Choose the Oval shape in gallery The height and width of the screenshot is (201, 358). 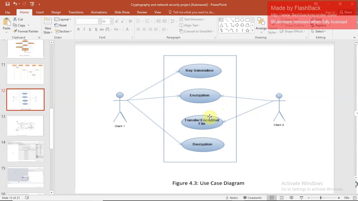tap(242, 20)
